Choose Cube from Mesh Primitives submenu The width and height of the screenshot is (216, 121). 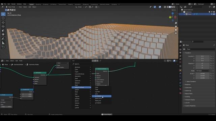tap(102, 89)
